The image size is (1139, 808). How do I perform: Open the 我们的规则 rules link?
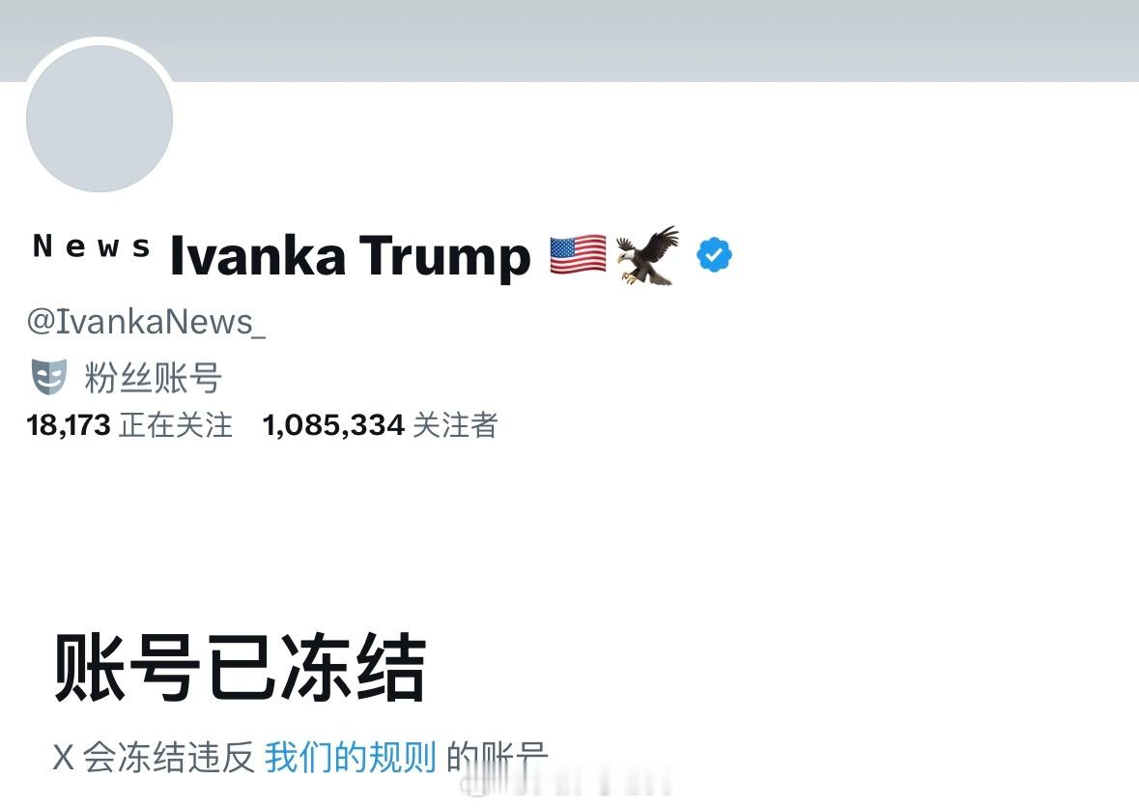pyautogui.click(x=350, y=757)
